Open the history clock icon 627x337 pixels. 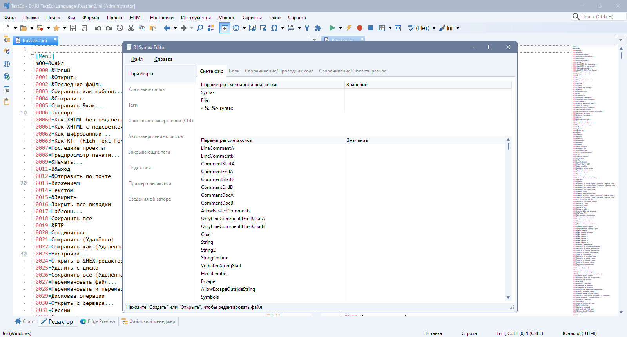[120, 28]
